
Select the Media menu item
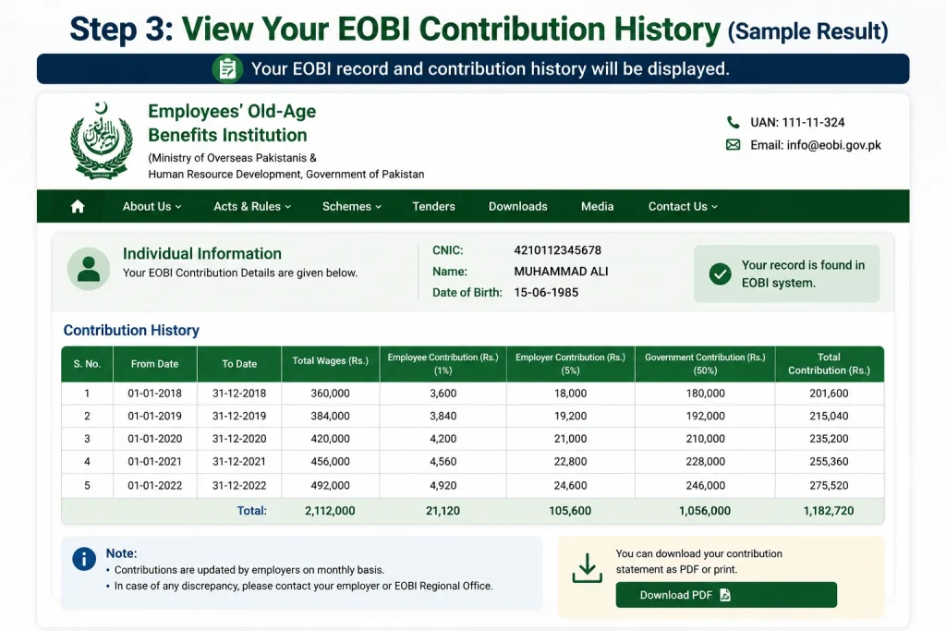598,206
